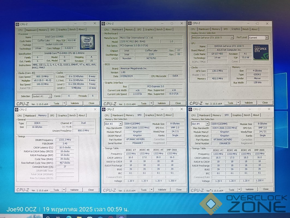Click Close button in the Slot #4 window
Viewport: 290px width, 218px height.
[265, 189]
